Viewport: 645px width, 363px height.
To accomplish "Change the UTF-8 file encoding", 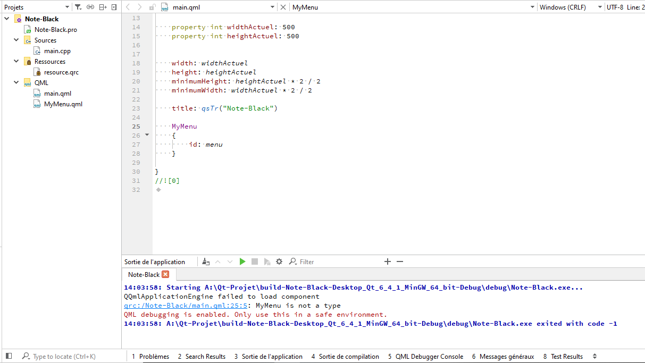I will click(615, 7).
